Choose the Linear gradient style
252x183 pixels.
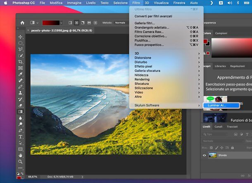[70, 23]
